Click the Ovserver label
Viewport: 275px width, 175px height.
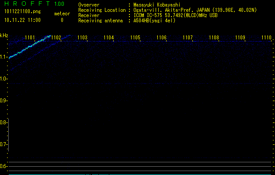(x=89, y=5)
